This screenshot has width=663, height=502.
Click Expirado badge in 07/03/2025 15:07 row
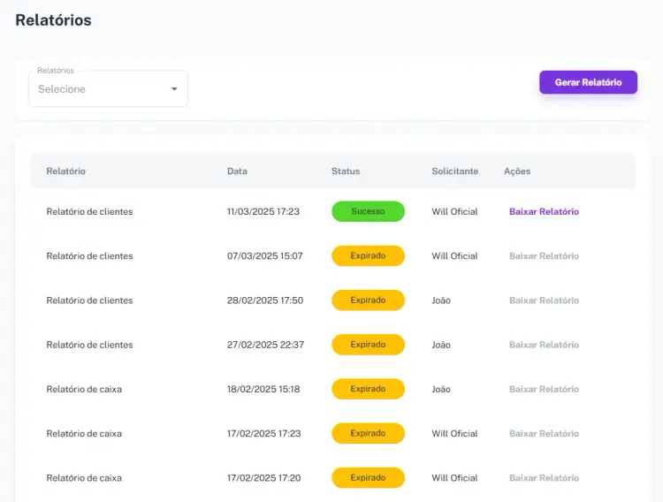pos(368,256)
